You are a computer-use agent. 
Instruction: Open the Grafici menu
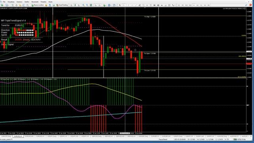click(27, 2)
